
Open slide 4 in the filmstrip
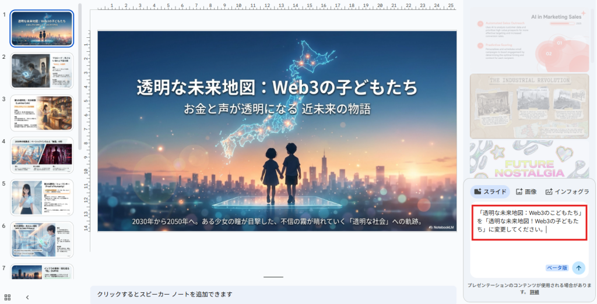[42, 155]
